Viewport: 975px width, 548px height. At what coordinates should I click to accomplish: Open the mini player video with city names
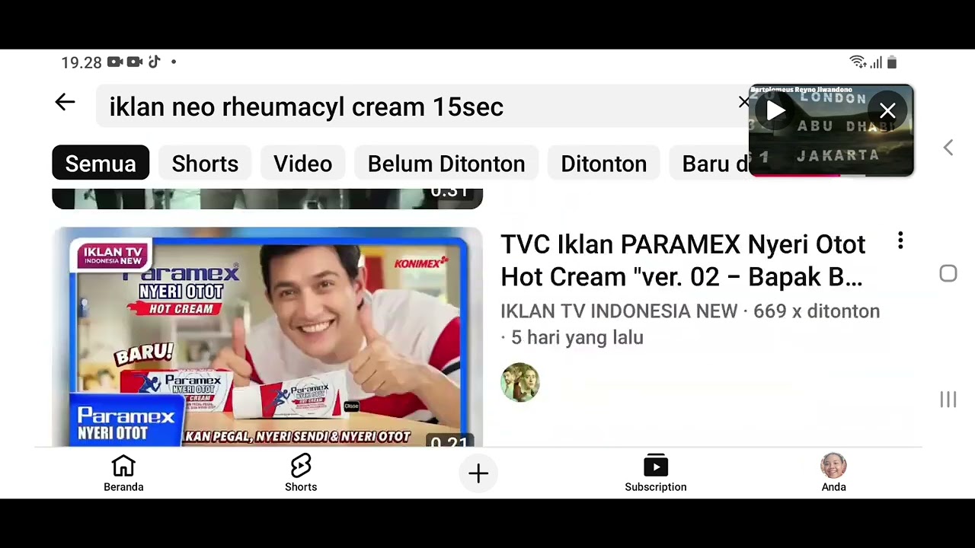click(831, 131)
